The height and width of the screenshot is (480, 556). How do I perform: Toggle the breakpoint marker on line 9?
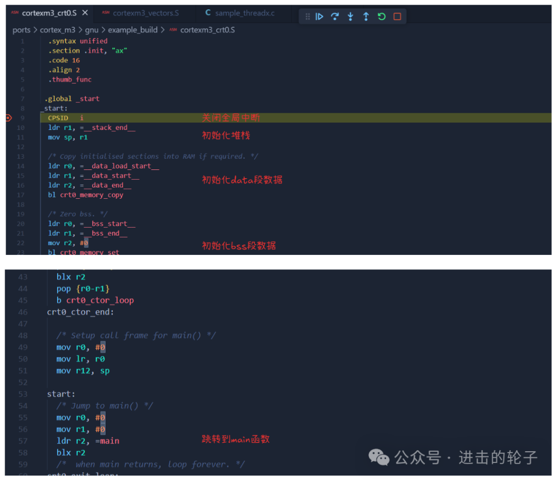[9, 118]
